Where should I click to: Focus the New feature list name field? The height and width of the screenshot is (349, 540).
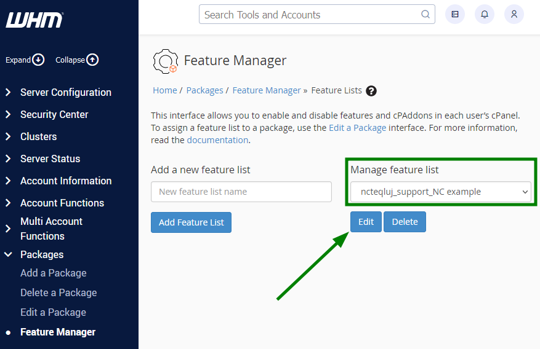click(241, 192)
